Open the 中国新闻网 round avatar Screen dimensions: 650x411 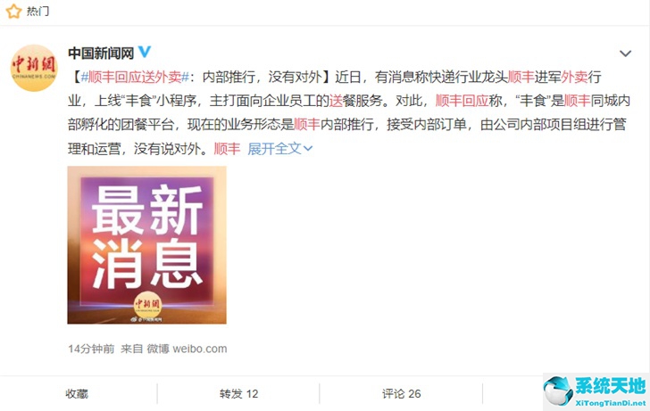click(x=34, y=68)
